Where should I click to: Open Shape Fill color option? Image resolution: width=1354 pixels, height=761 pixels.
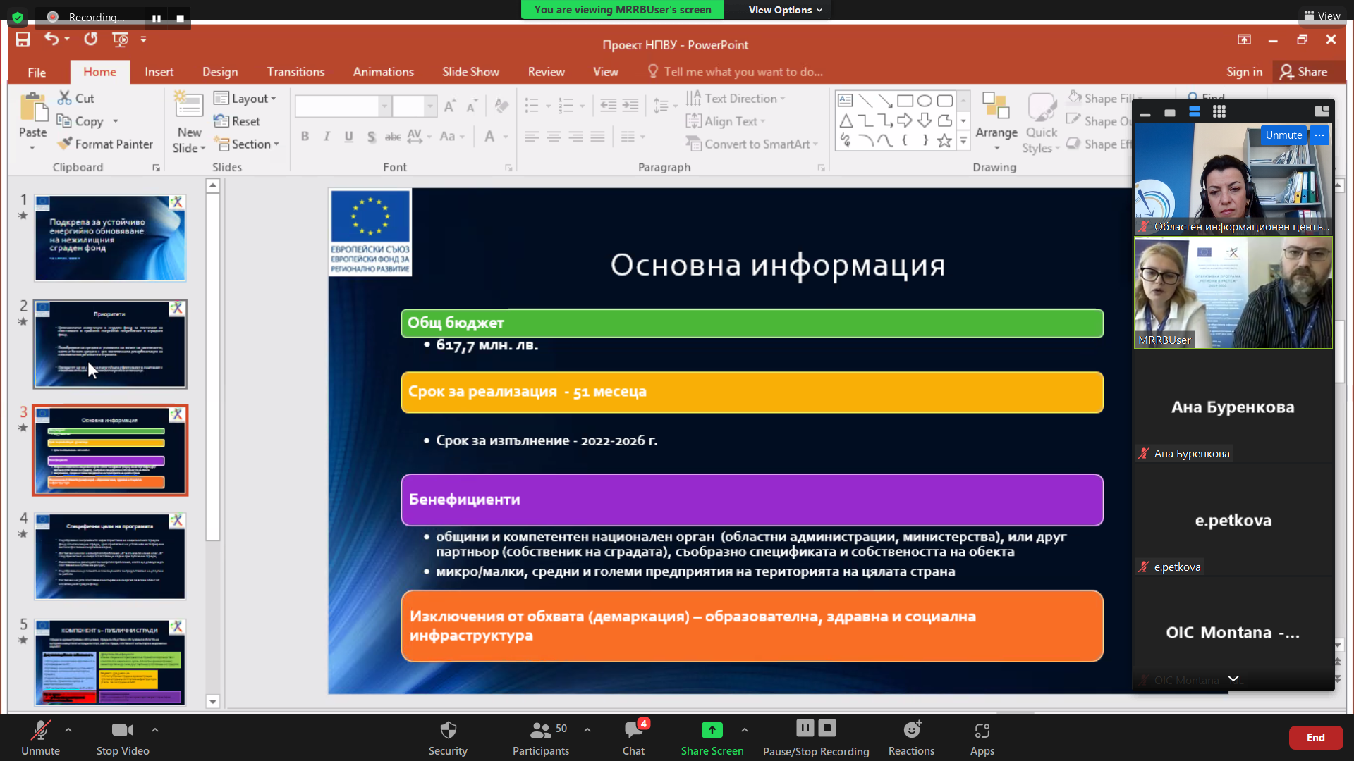pyautogui.click(x=1102, y=99)
